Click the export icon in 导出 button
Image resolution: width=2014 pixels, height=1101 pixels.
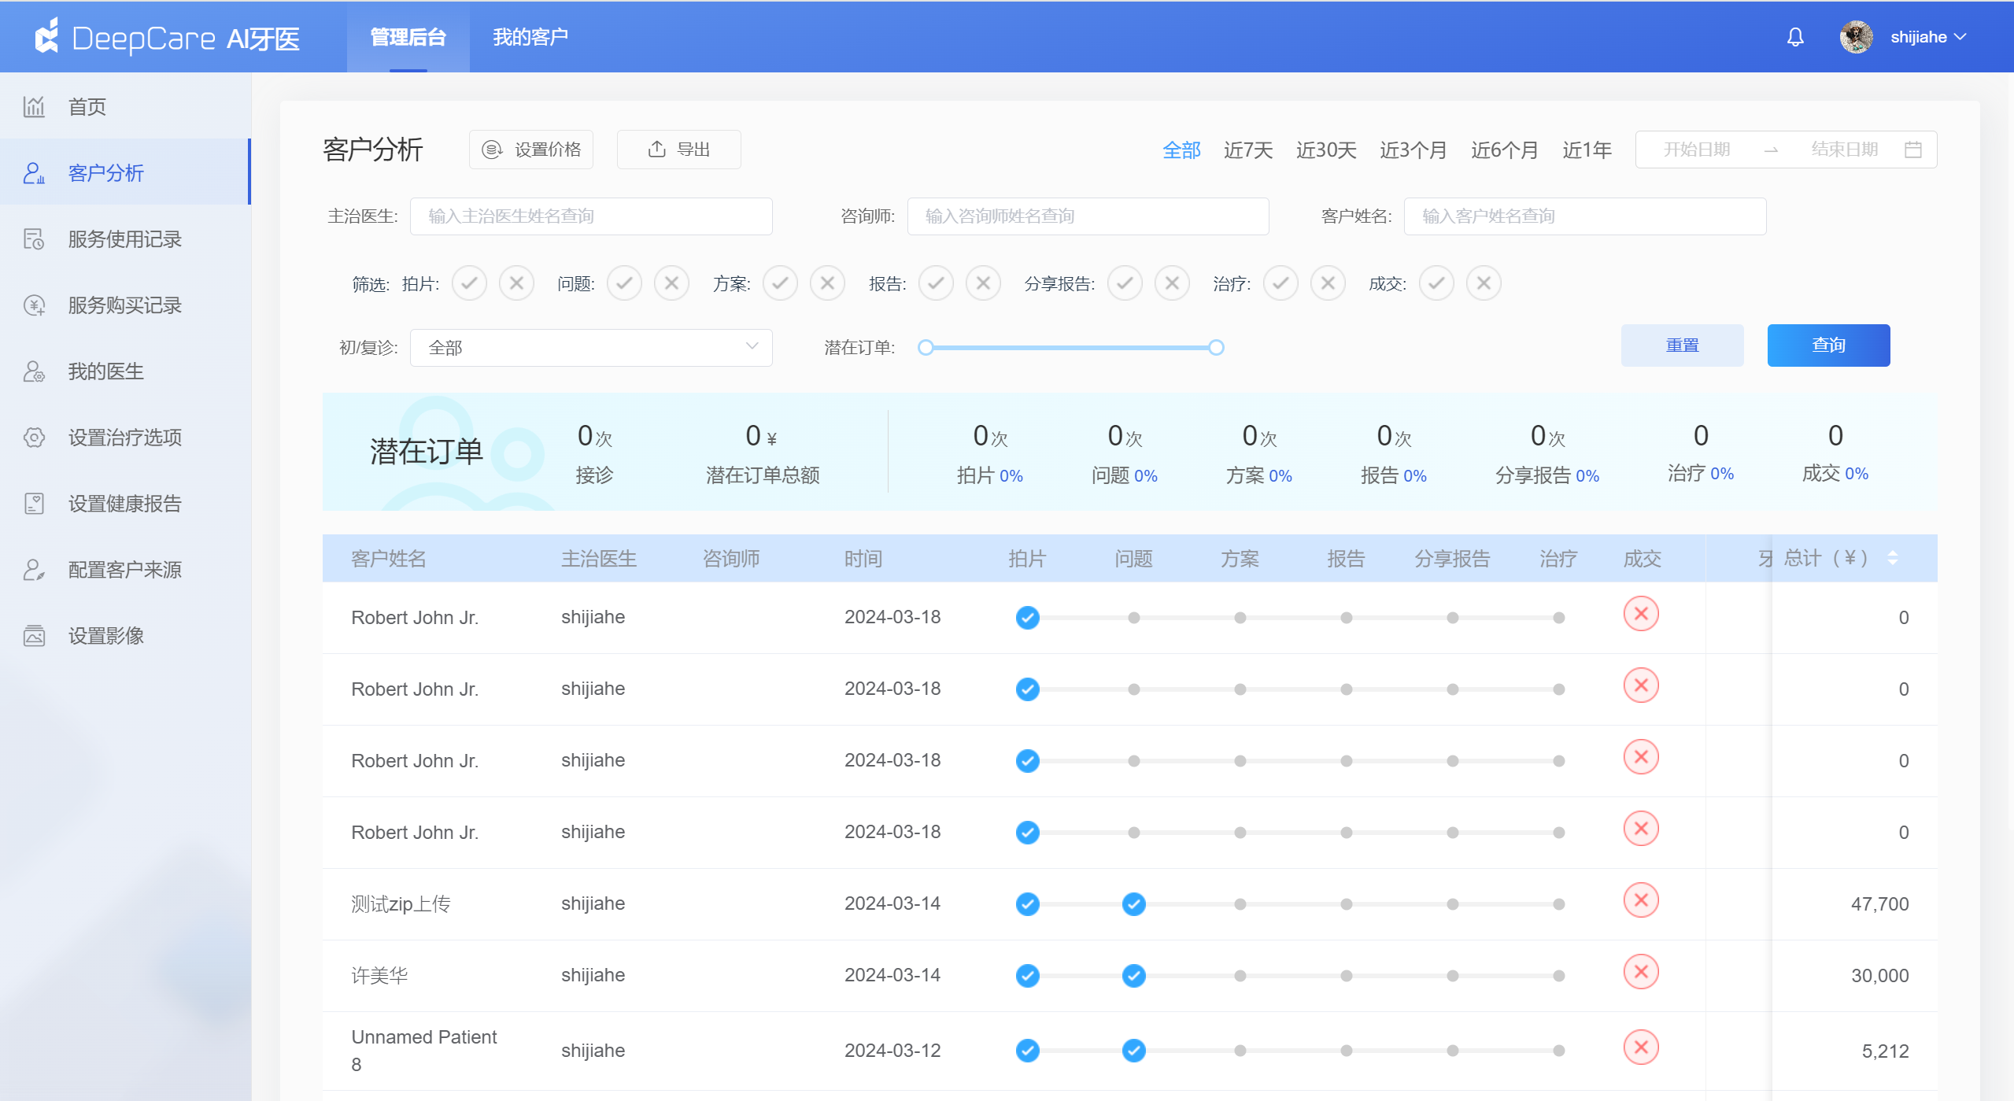(x=657, y=149)
